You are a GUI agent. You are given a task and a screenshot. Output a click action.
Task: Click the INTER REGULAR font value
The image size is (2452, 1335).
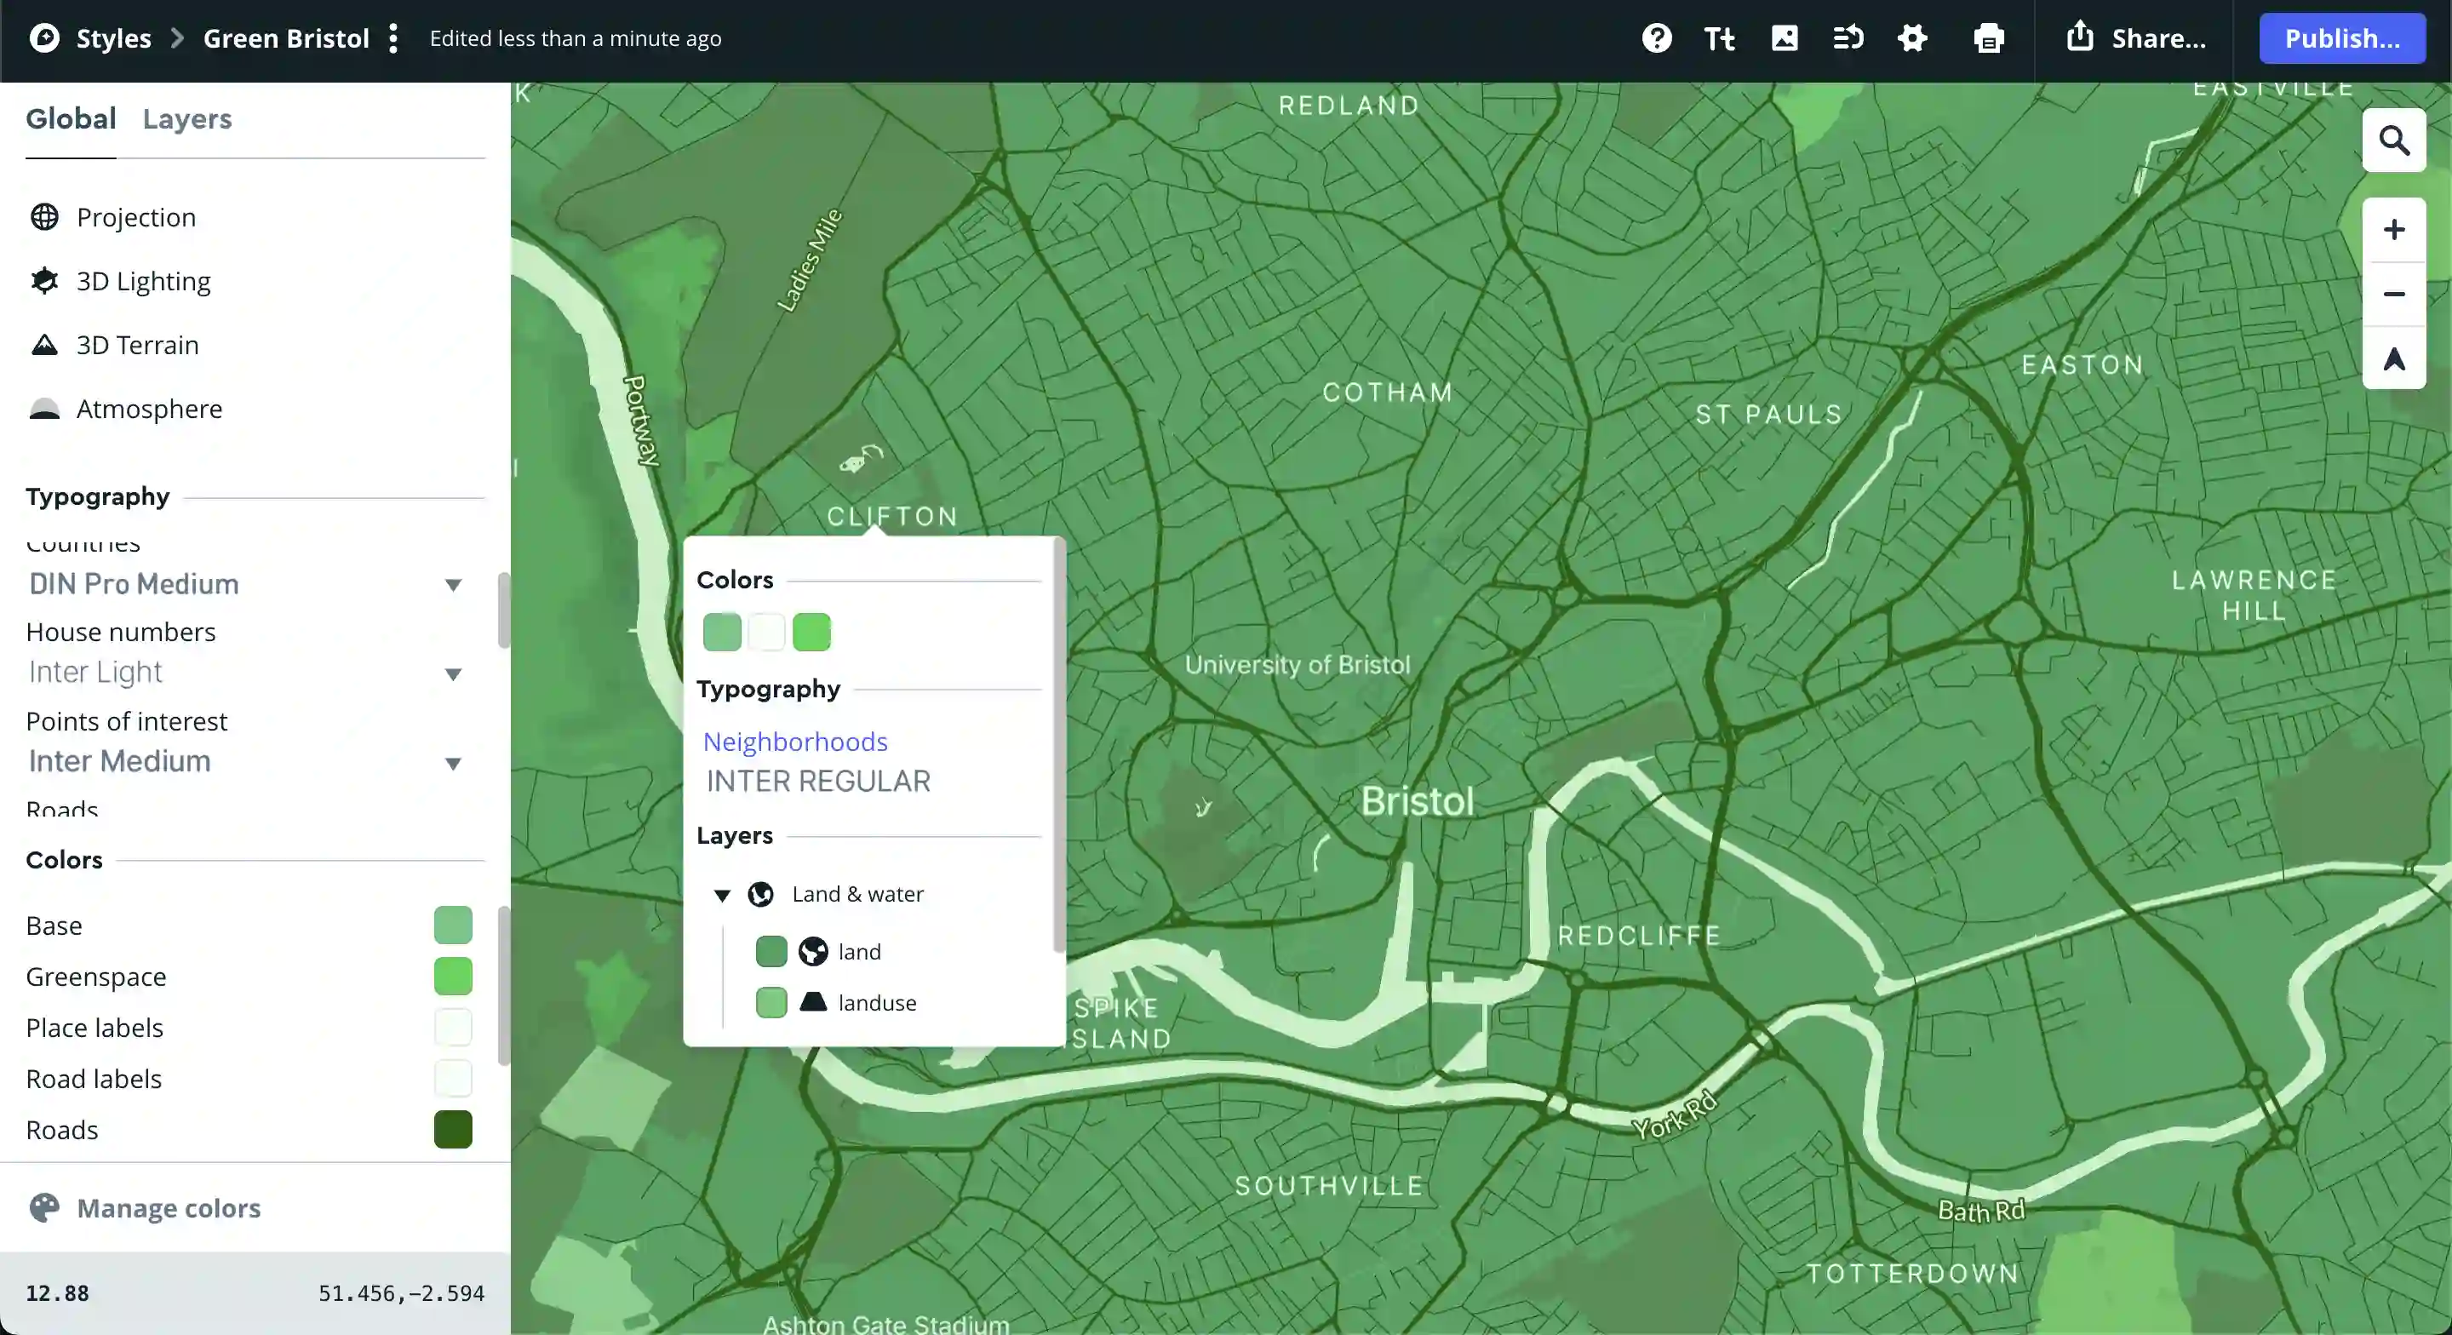(x=818, y=781)
